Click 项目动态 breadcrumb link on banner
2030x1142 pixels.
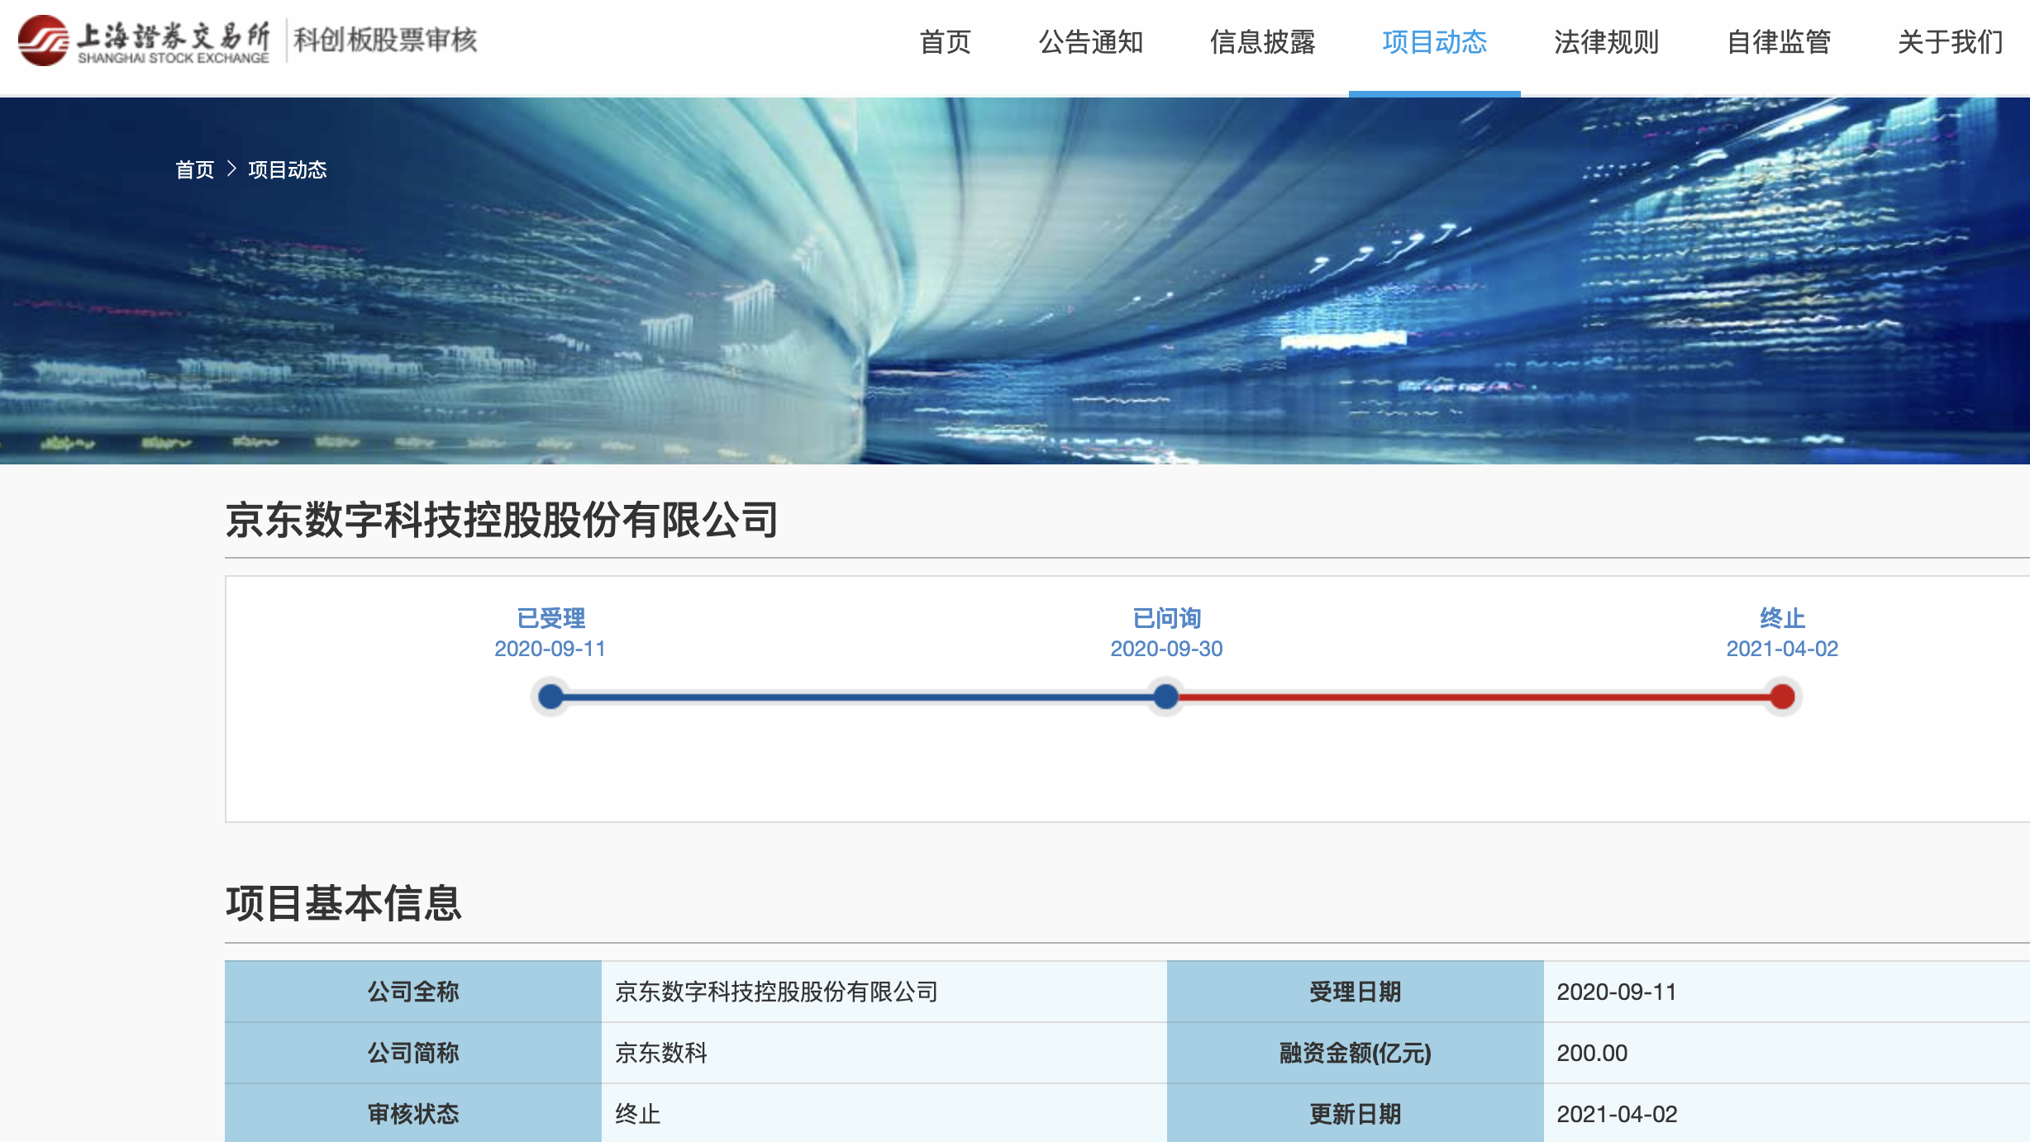tap(287, 170)
